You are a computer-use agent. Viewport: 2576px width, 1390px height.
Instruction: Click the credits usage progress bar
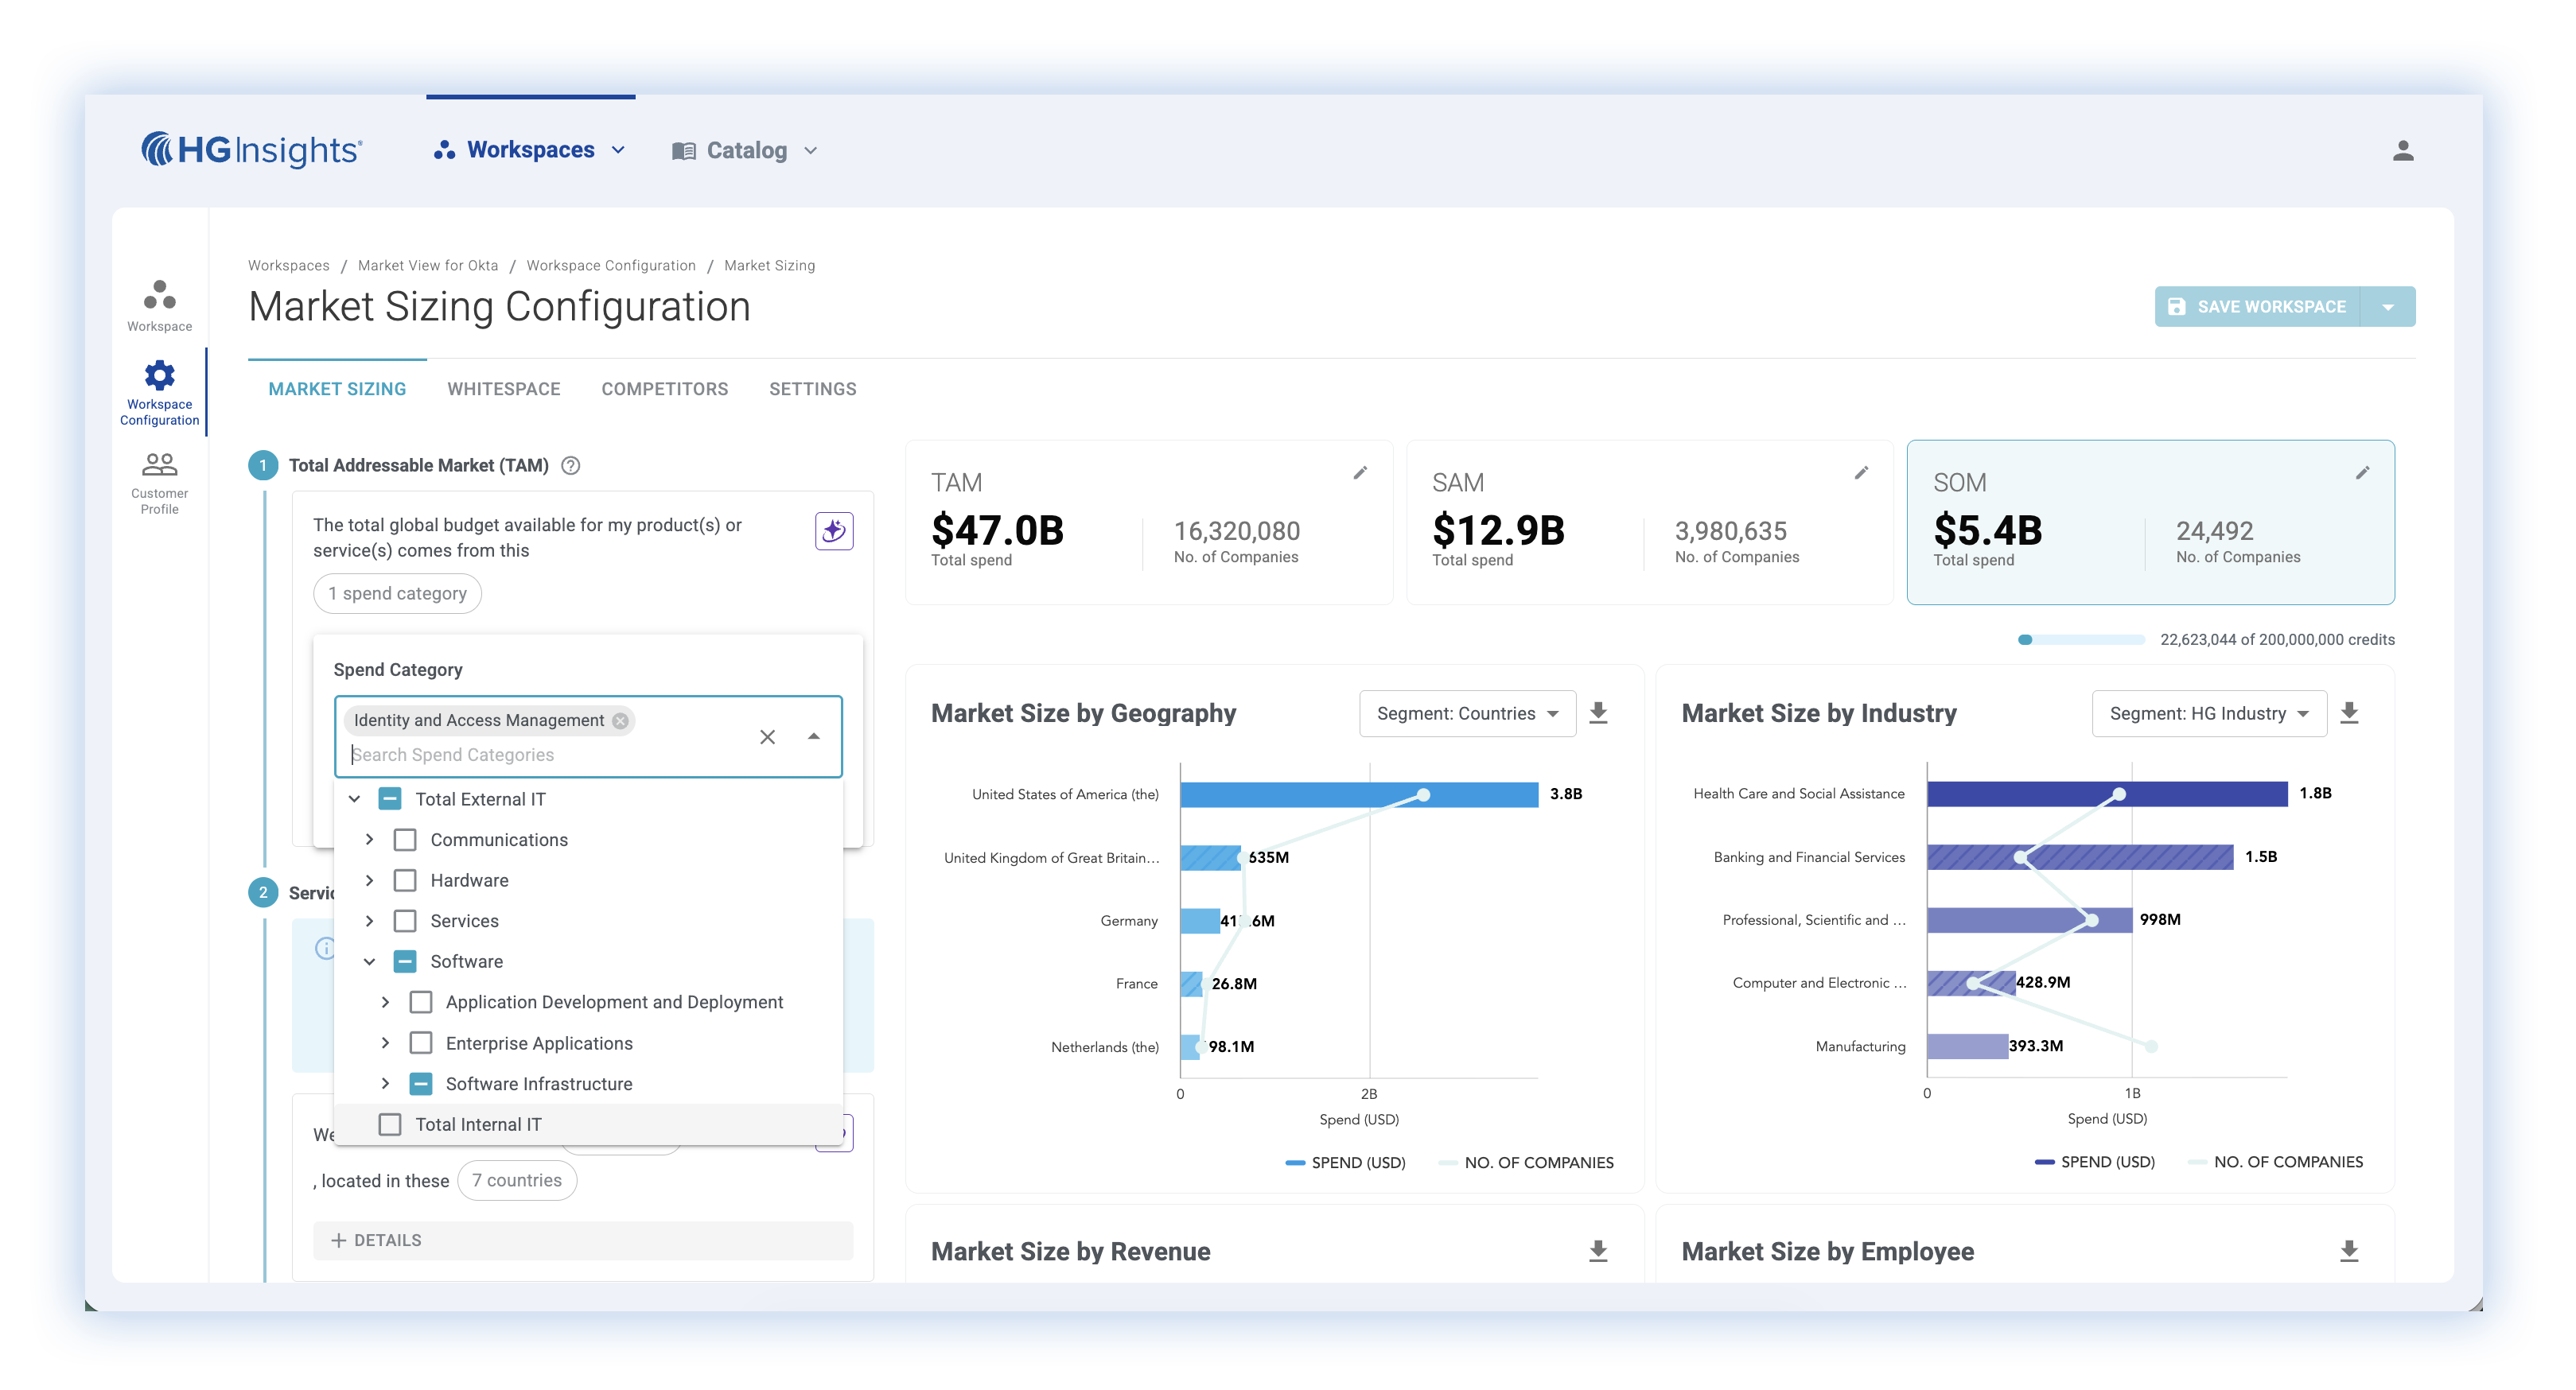click(x=2080, y=639)
